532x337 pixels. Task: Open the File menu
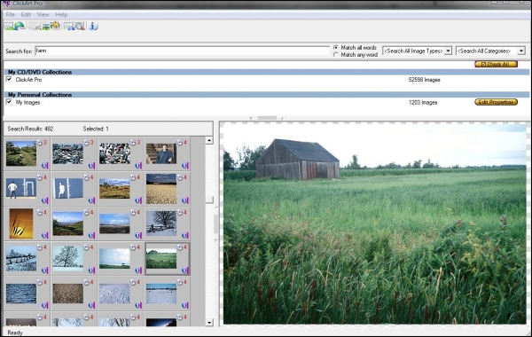[10, 14]
